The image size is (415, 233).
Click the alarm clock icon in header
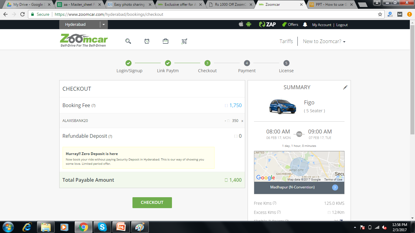tap(147, 41)
